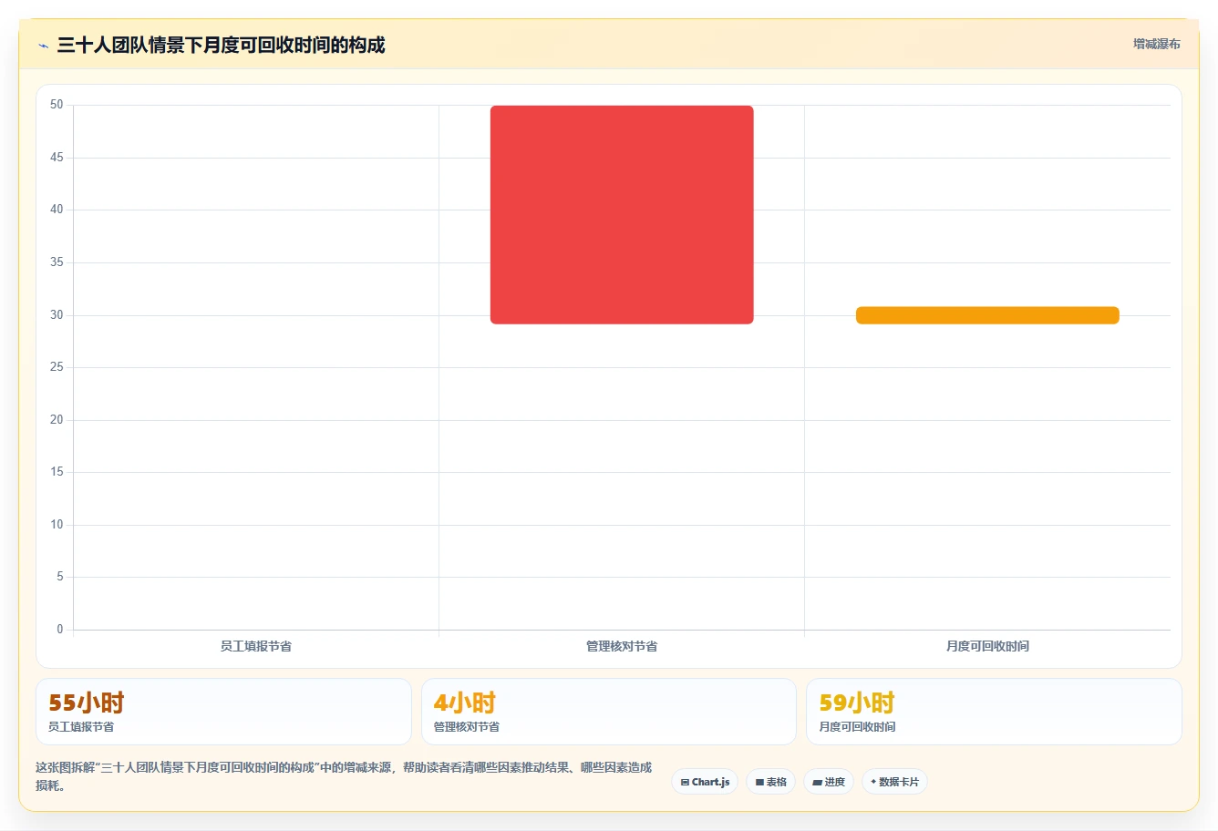Click the lightning icon beside the chart title
The width and height of the screenshot is (1218, 831).
[43, 46]
